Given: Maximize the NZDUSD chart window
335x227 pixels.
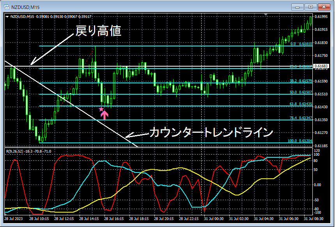Looking at the screenshot, I should [x=310, y=7].
